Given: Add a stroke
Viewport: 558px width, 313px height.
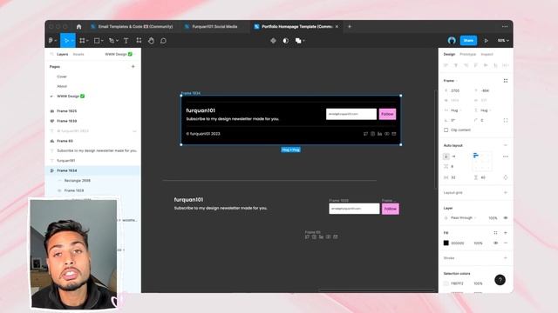Looking at the screenshot, I should coord(506,258).
